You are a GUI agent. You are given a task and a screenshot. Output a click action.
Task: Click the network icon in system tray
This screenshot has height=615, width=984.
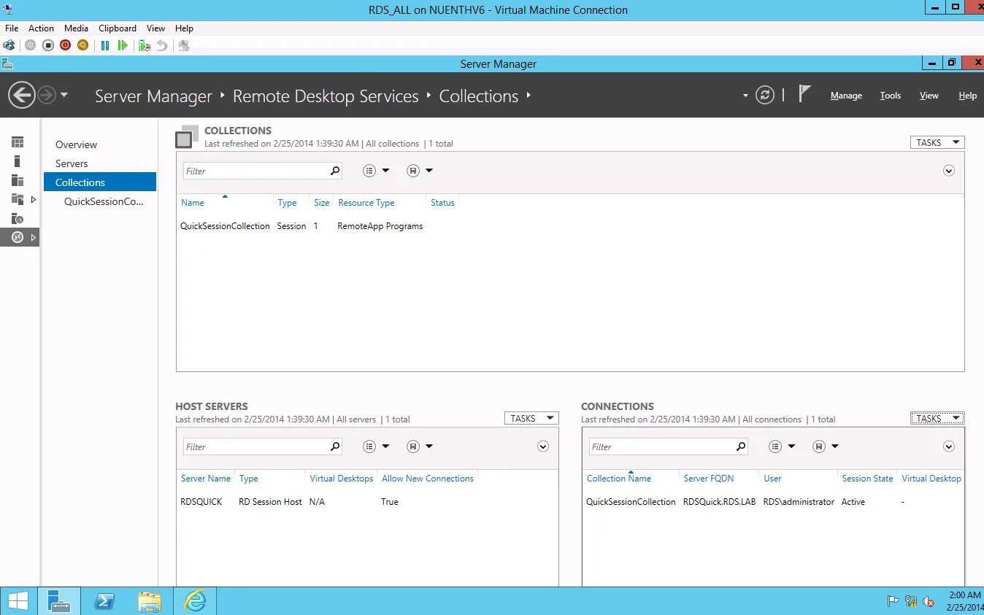click(x=911, y=601)
